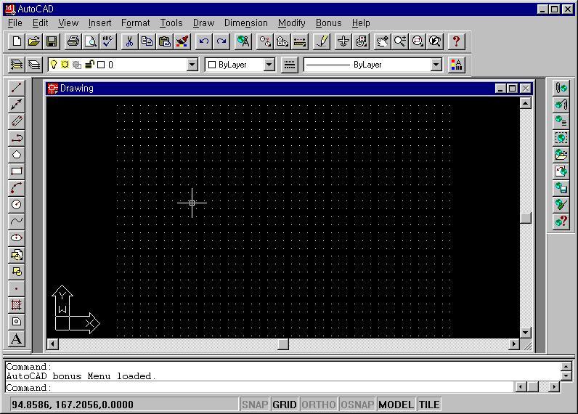The width and height of the screenshot is (578, 414).
Task: Select the Hatch tool
Action: [x=16, y=305]
